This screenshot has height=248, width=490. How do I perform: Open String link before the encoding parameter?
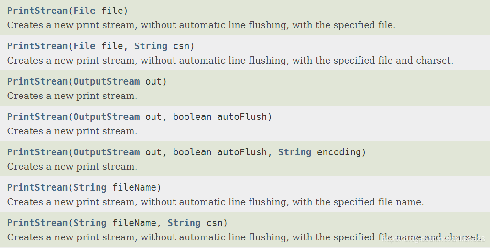(x=294, y=152)
